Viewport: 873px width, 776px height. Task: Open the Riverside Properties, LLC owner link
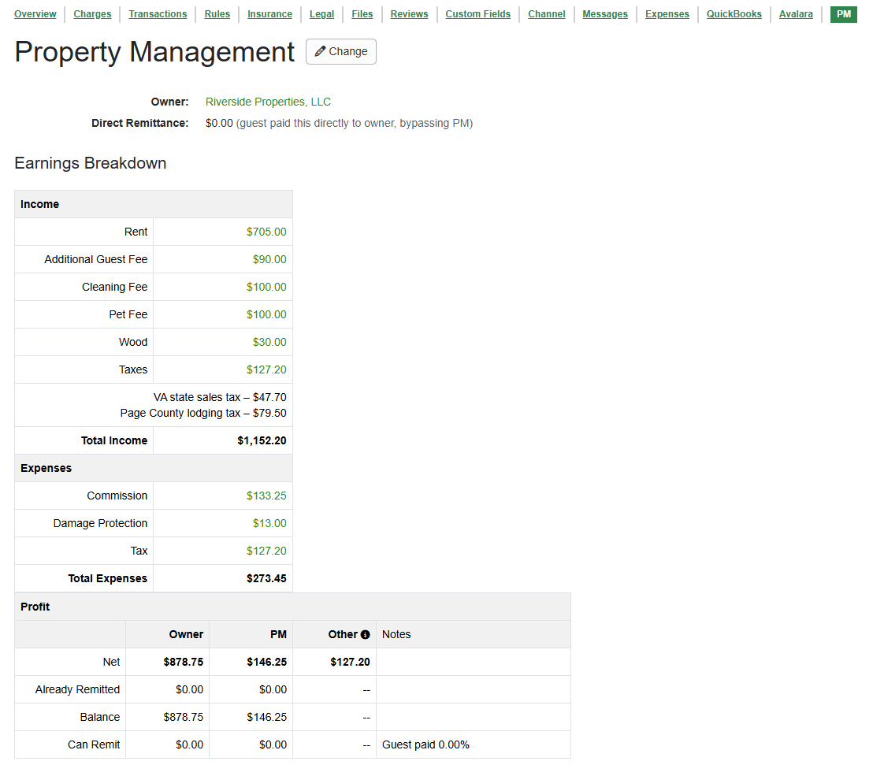click(x=268, y=102)
